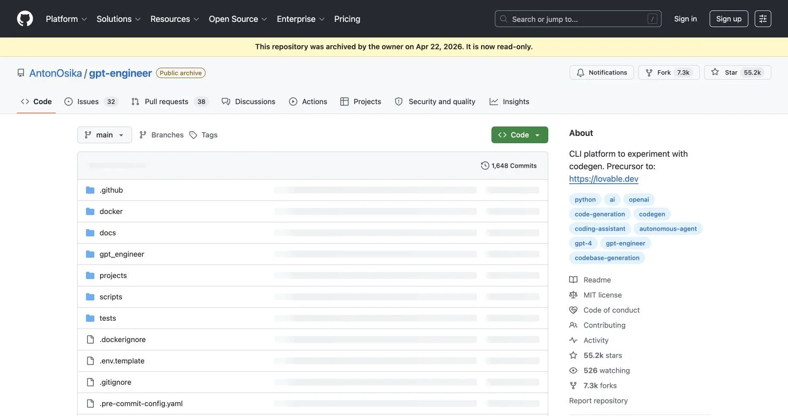
Task: Open the Branches link
Action: tap(162, 135)
